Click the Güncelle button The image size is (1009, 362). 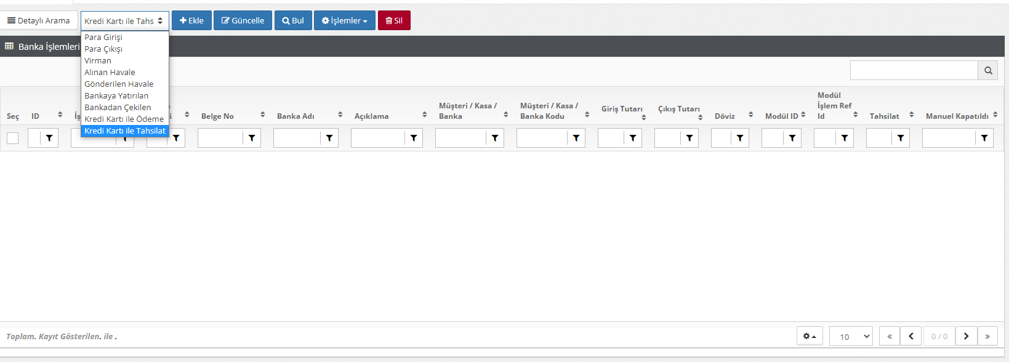pyautogui.click(x=243, y=20)
